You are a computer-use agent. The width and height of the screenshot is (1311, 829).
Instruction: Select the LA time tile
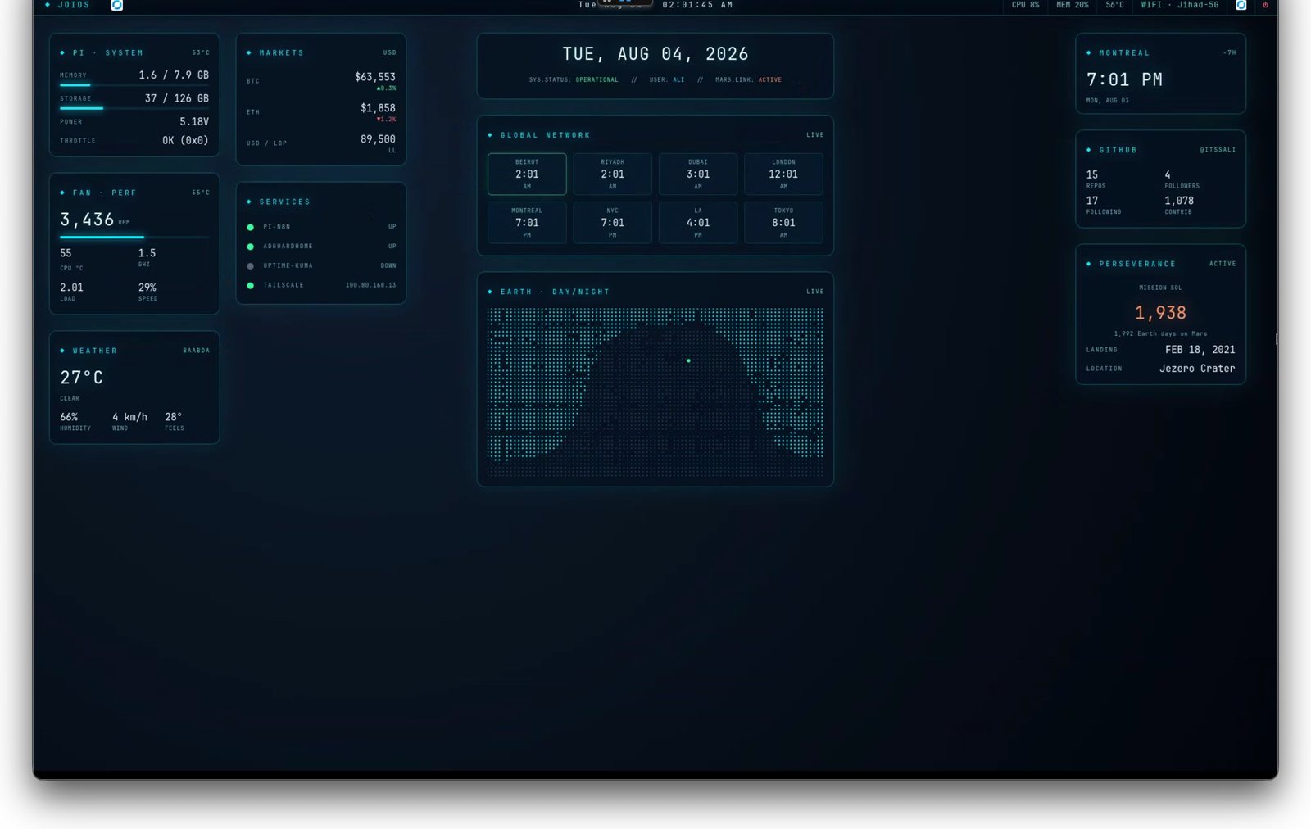698,222
